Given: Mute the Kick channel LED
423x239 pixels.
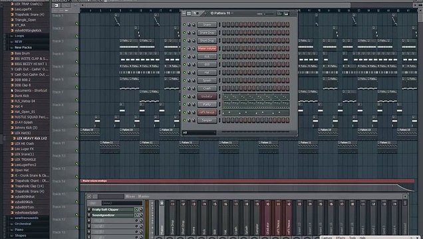Looking at the screenshot, I should point(184,56).
